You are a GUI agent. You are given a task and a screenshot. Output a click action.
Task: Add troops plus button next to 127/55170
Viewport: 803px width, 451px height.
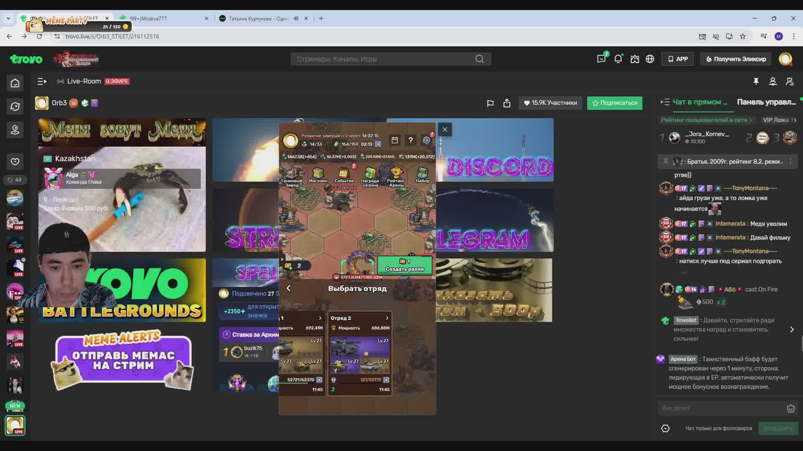click(386, 380)
